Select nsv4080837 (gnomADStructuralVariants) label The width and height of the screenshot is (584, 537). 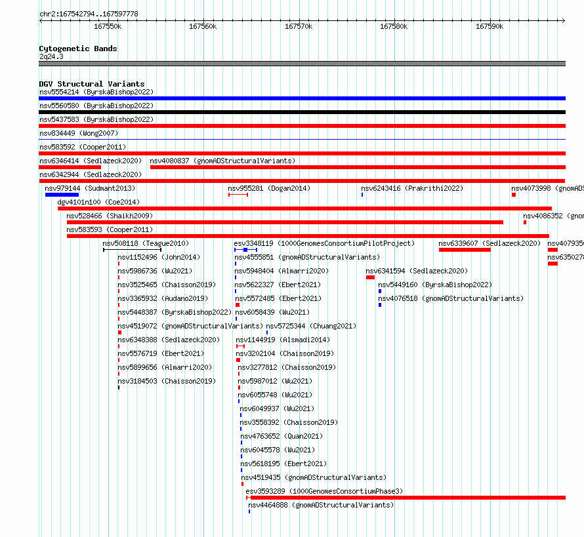point(222,161)
